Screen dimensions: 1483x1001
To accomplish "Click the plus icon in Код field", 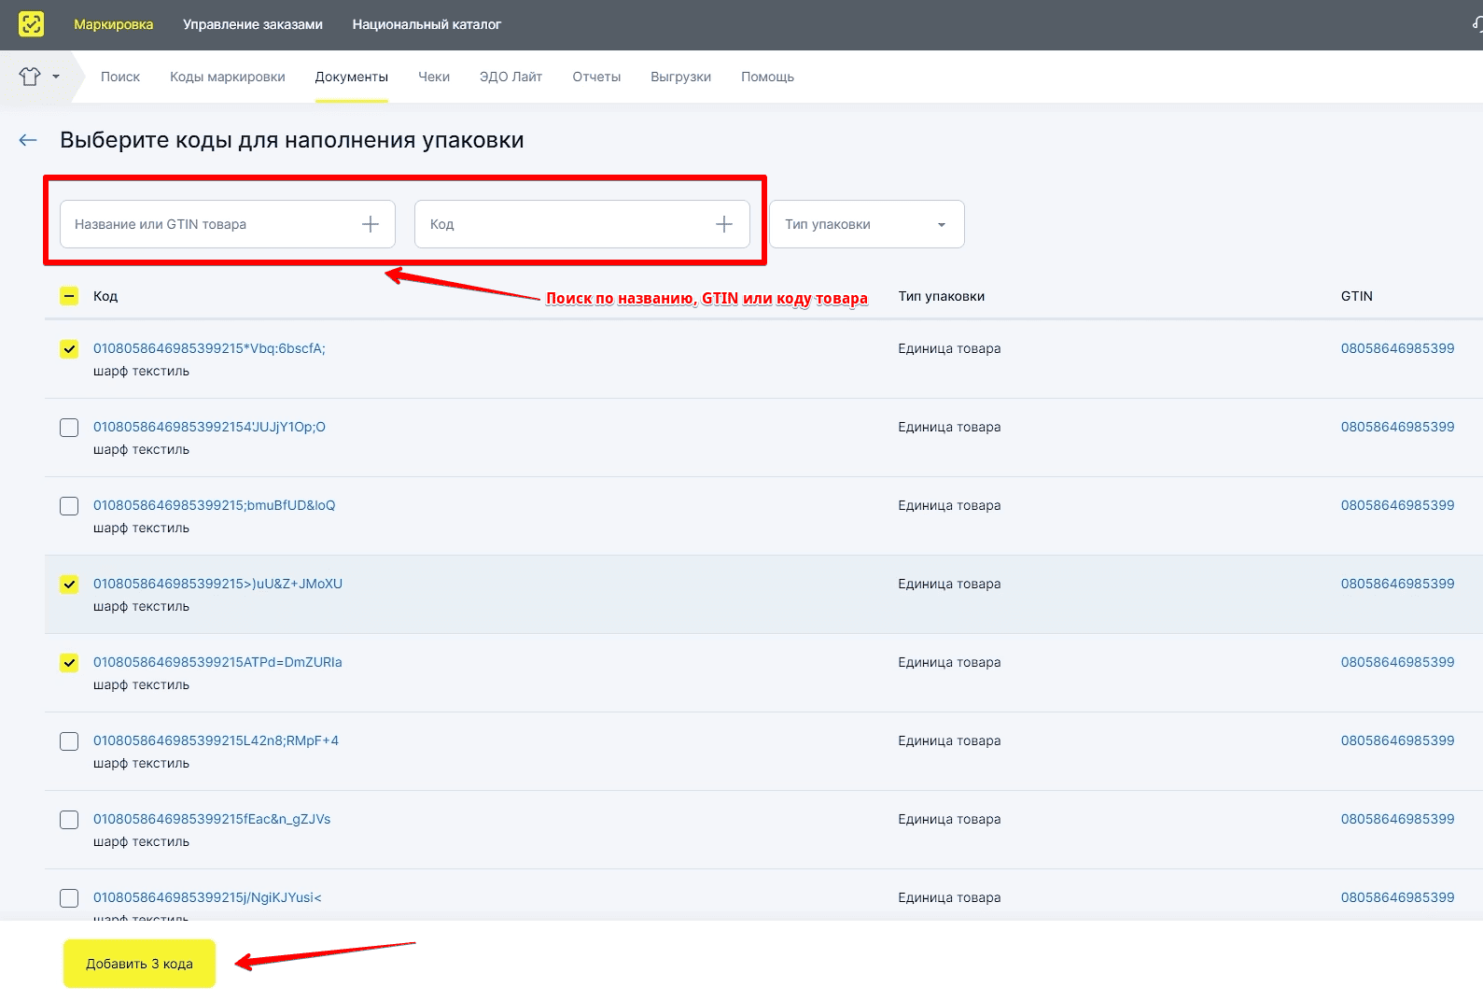I will click(x=724, y=224).
